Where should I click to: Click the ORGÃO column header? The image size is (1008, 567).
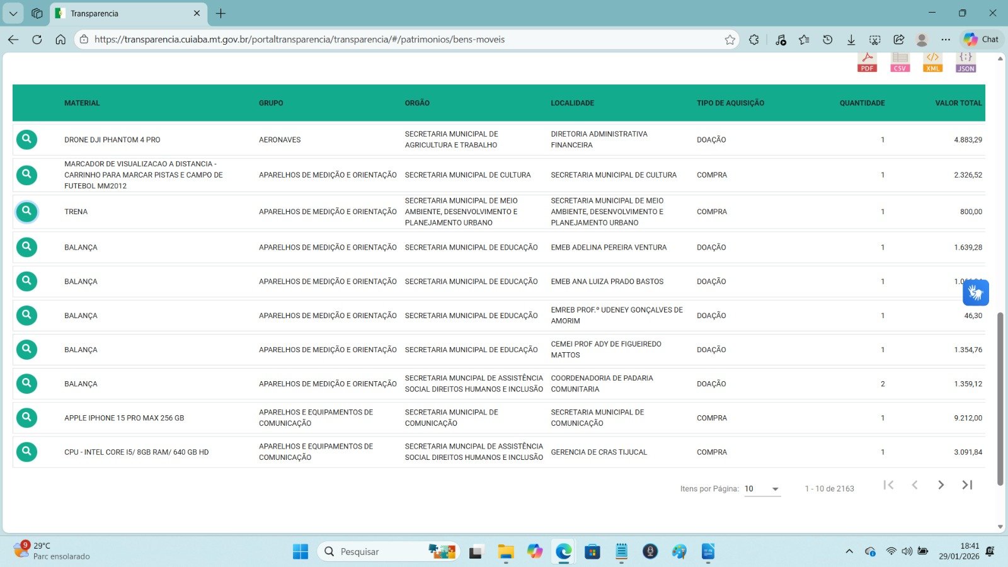click(x=417, y=103)
